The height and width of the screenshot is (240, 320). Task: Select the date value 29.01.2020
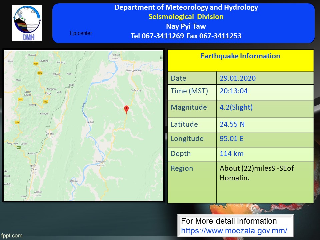point(238,78)
